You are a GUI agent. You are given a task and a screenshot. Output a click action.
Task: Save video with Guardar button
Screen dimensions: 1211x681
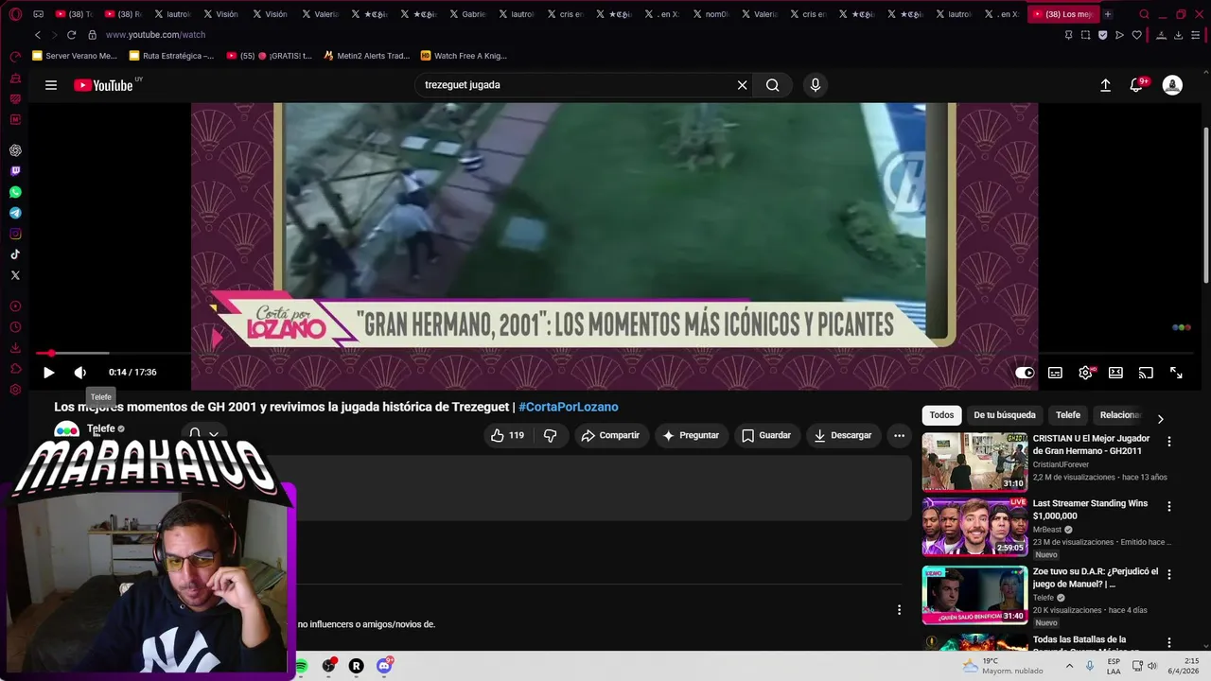[x=766, y=435]
